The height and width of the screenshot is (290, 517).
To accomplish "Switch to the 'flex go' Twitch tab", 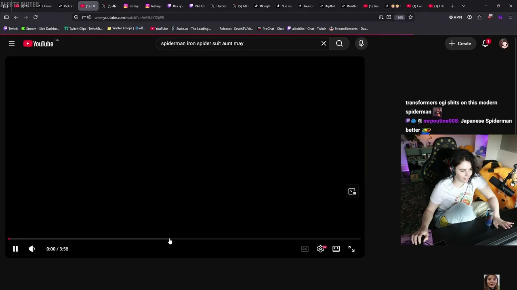I will (x=175, y=6).
